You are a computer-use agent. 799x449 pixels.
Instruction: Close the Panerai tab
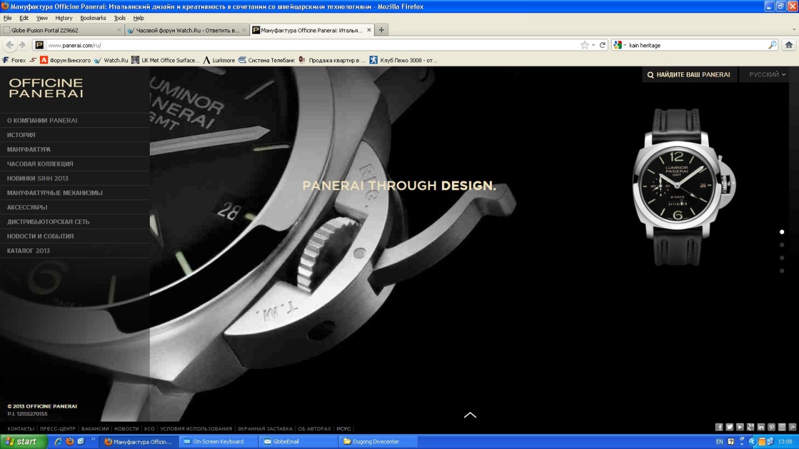369,30
